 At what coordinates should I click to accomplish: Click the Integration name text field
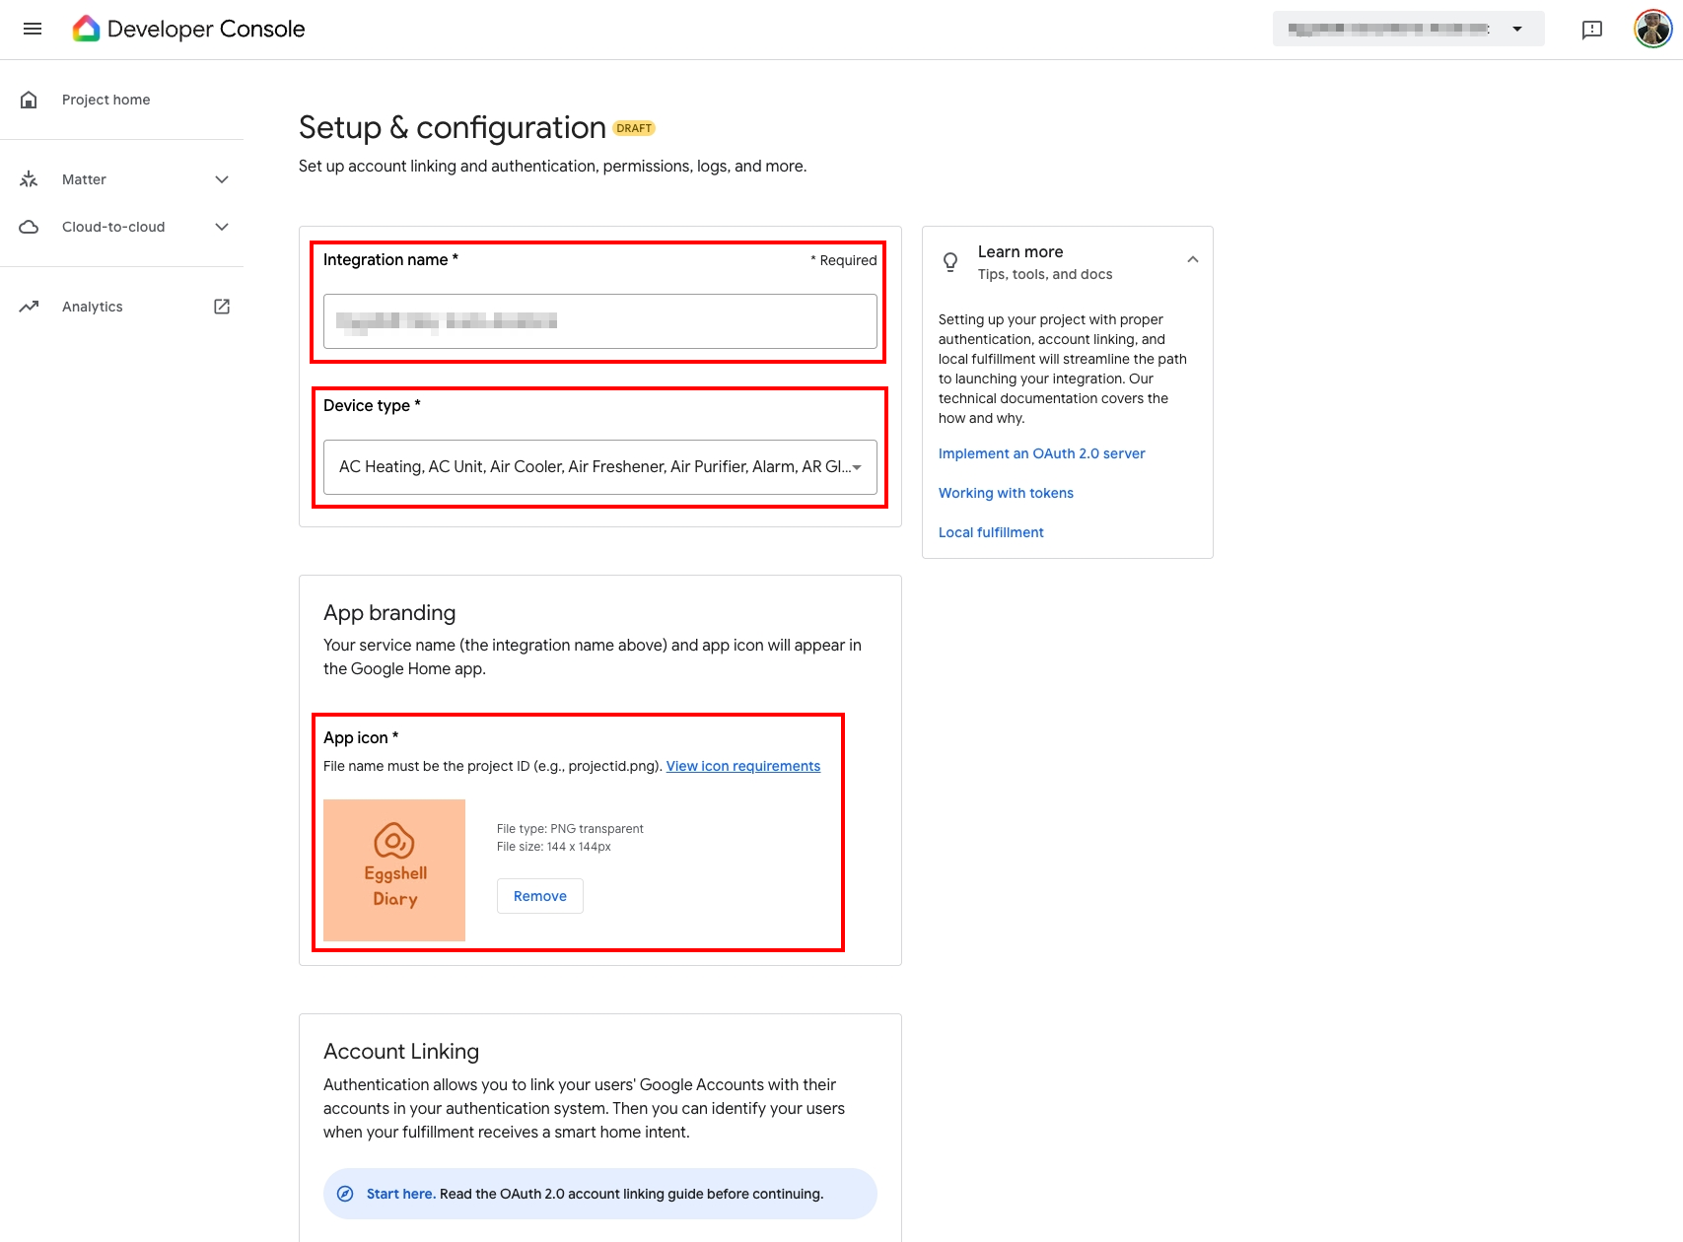(x=600, y=321)
